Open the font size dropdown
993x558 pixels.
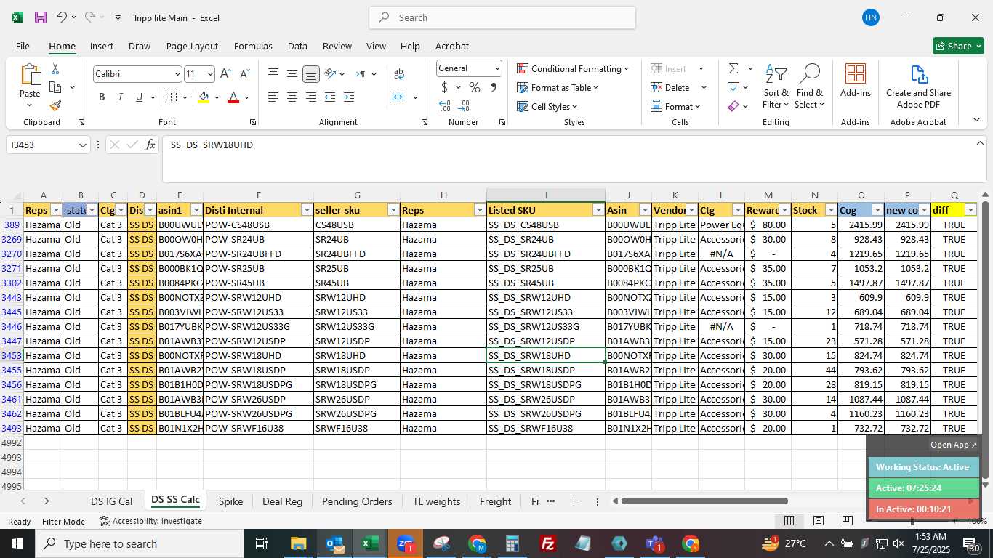(x=210, y=74)
